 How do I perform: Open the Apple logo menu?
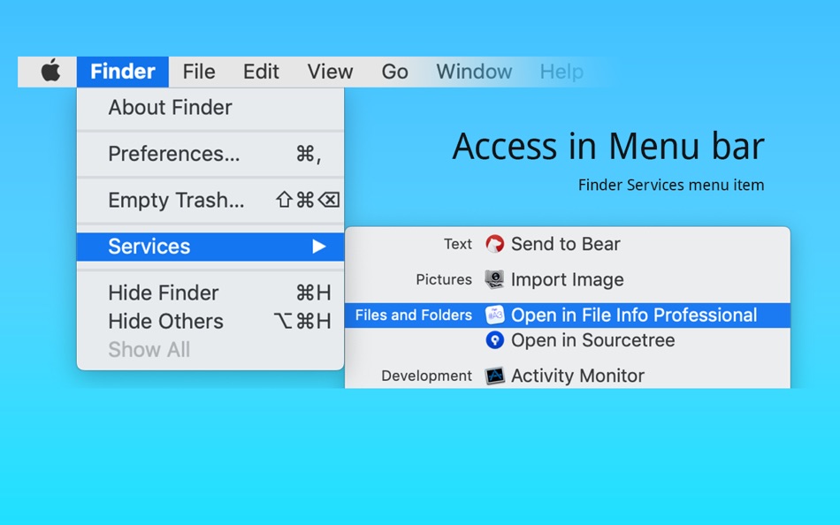click(51, 72)
